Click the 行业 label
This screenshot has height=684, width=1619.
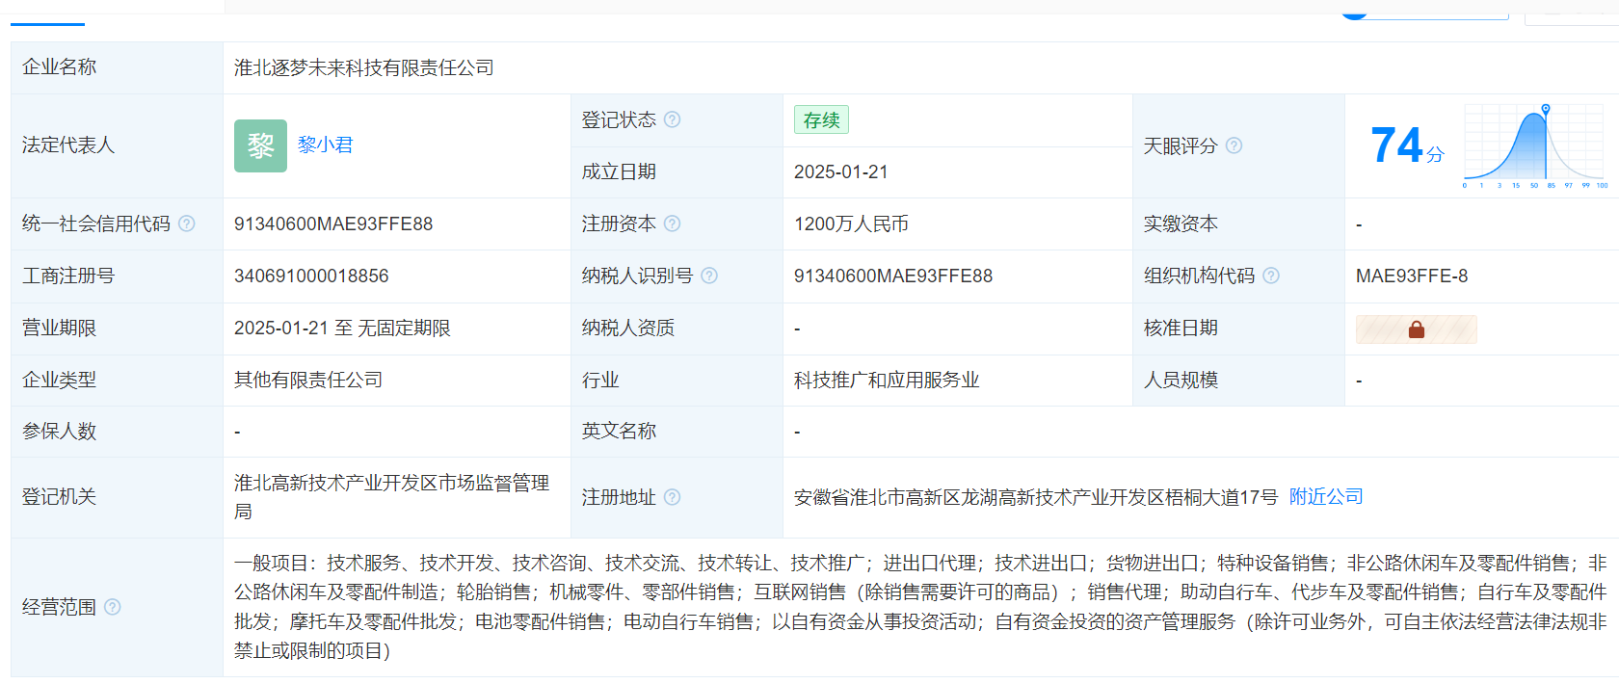[600, 380]
